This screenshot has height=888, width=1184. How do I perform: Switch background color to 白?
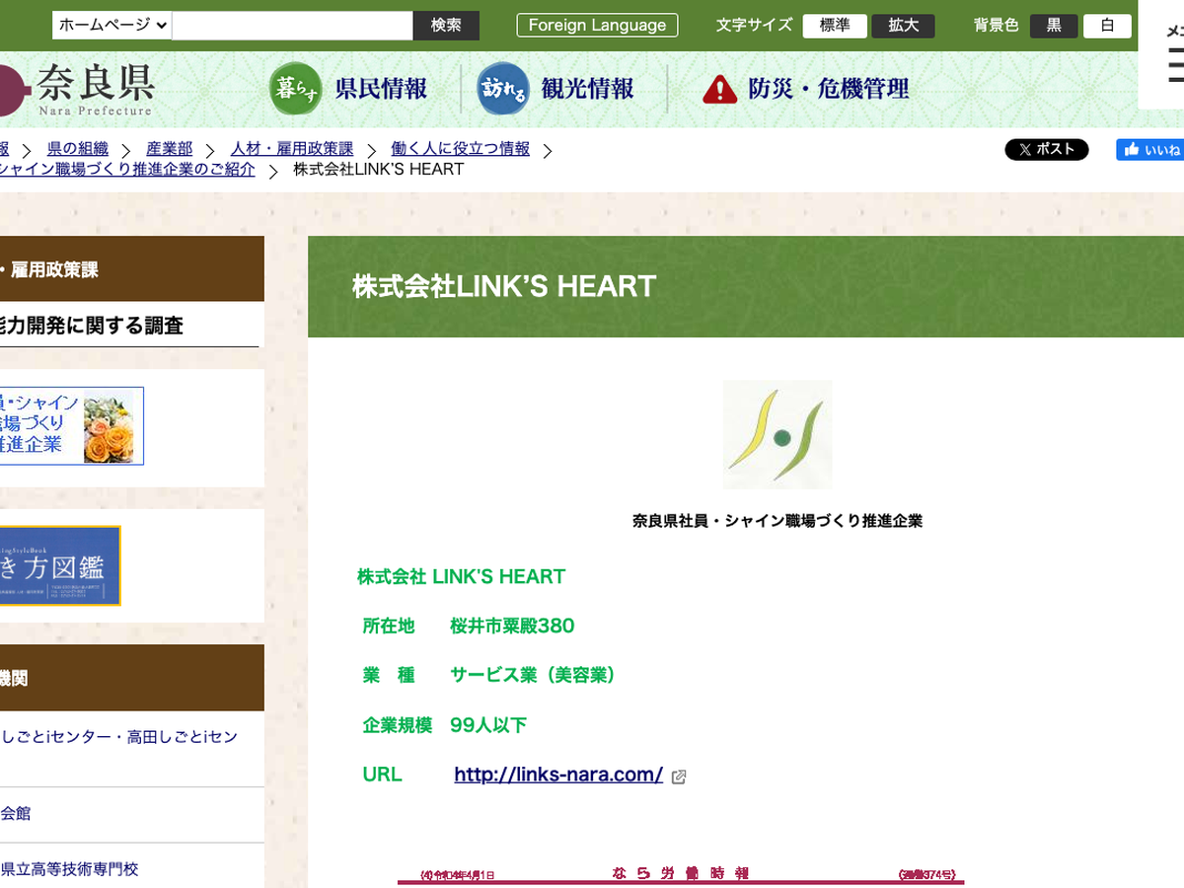pyautogui.click(x=1107, y=26)
